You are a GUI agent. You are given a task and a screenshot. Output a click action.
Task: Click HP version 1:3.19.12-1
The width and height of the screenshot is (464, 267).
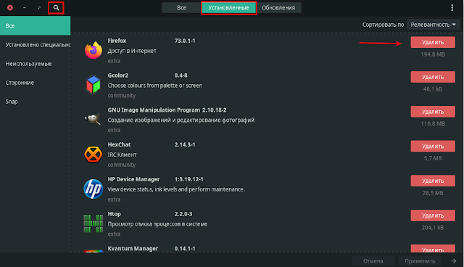[x=188, y=179]
